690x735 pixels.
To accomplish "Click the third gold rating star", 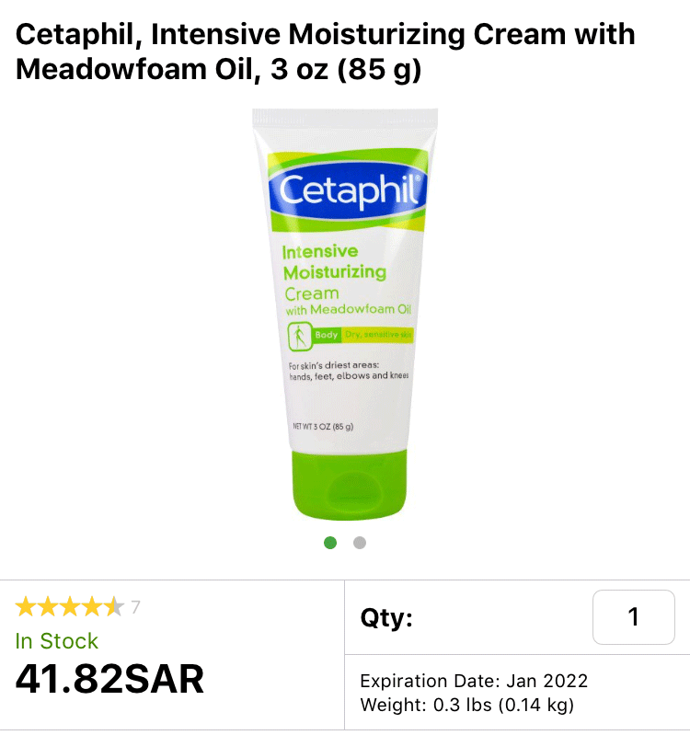I will click(x=70, y=606).
